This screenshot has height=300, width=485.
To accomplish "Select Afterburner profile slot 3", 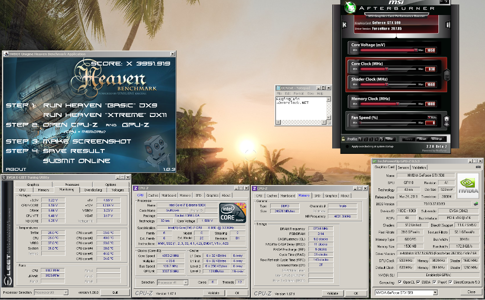I will click(x=371, y=139).
